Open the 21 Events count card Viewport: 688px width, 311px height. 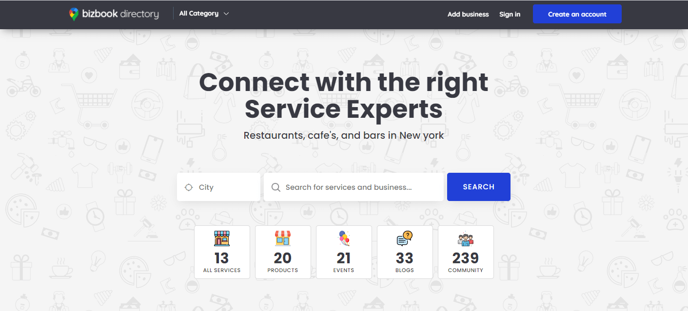point(344,252)
